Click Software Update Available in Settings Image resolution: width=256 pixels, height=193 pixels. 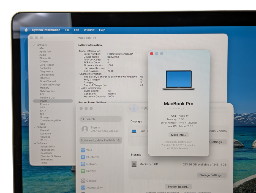(x=100, y=140)
